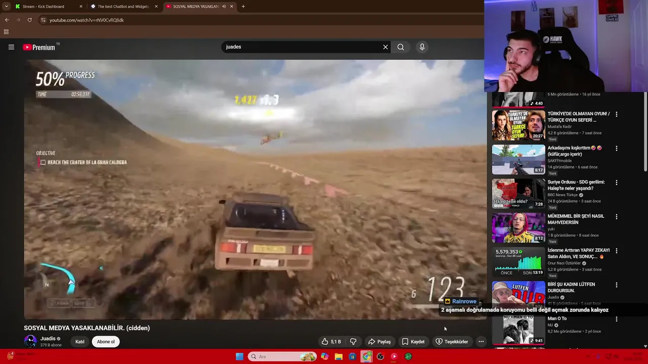The image size is (648, 364).
Task: Close the ChatBot and Widgets tab
Action: click(156, 7)
